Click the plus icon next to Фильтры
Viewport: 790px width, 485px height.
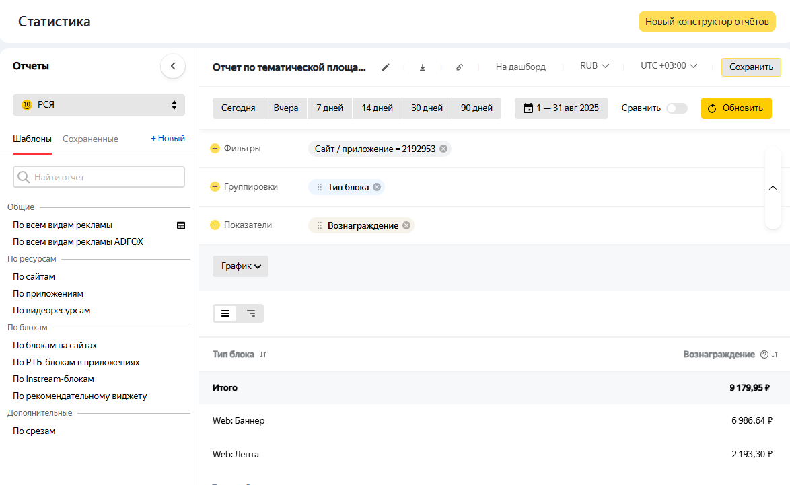tap(215, 149)
